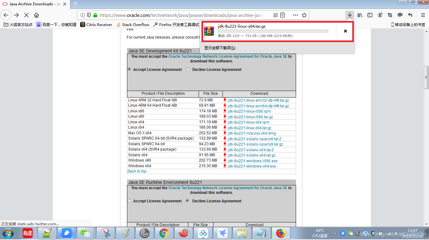Click the Firefox downloads arrow icon

349,15
